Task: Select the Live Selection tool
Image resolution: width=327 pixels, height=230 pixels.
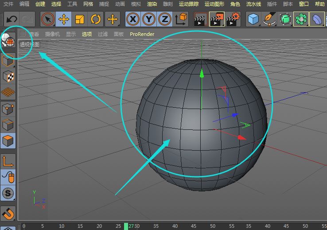Action: coord(48,19)
